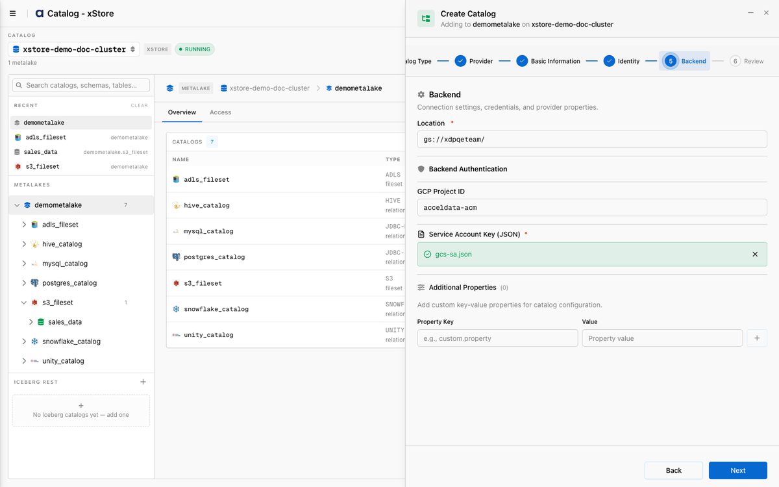
Task: Collapse s3_fileset in the metalakes tree
Action: point(24,303)
